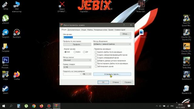Click the Обзор browse button
The width and height of the screenshot is (194, 109).
tap(125, 34)
